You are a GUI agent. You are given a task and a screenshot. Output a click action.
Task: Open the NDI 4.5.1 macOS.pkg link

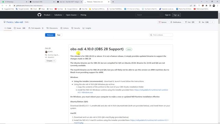(121, 122)
